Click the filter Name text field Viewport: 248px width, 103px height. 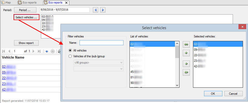point(101,43)
